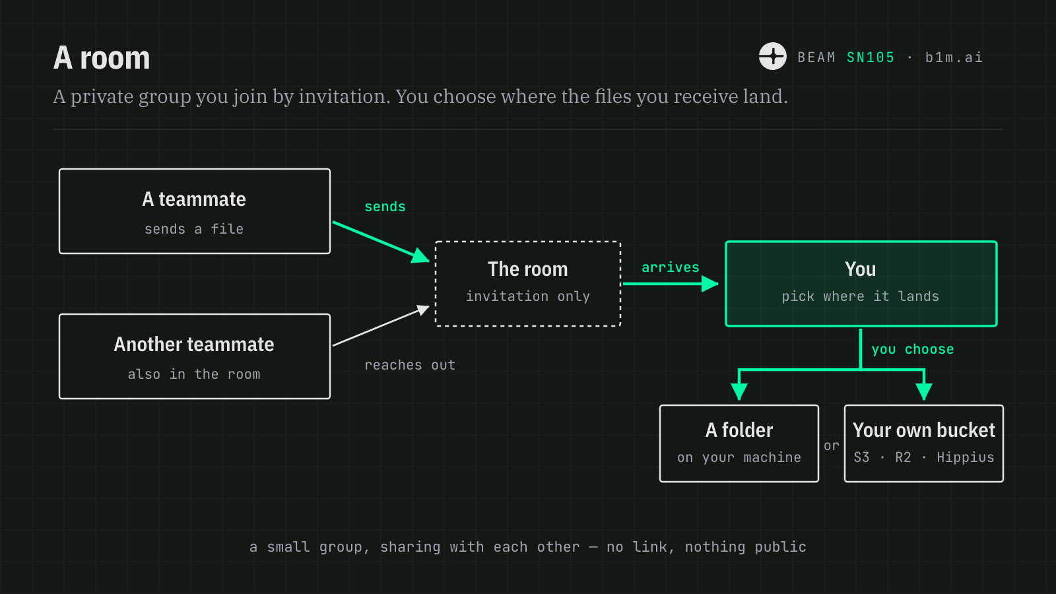Click the 'BEAM' brand text
Viewport: 1056px width, 594px height.
click(x=816, y=57)
